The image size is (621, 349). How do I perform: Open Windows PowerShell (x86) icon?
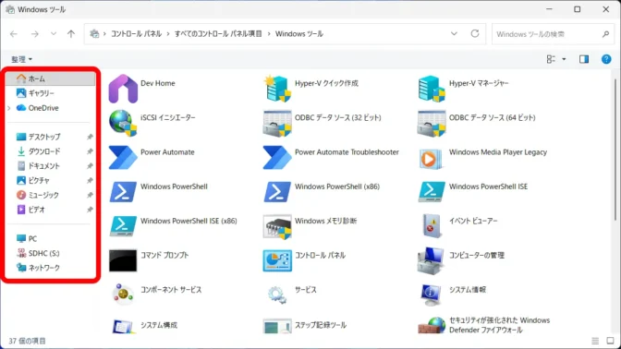tap(277, 192)
